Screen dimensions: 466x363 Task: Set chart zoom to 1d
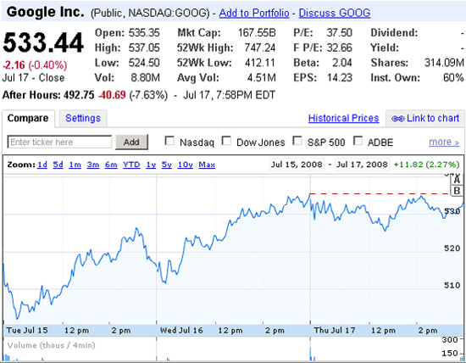(42, 165)
